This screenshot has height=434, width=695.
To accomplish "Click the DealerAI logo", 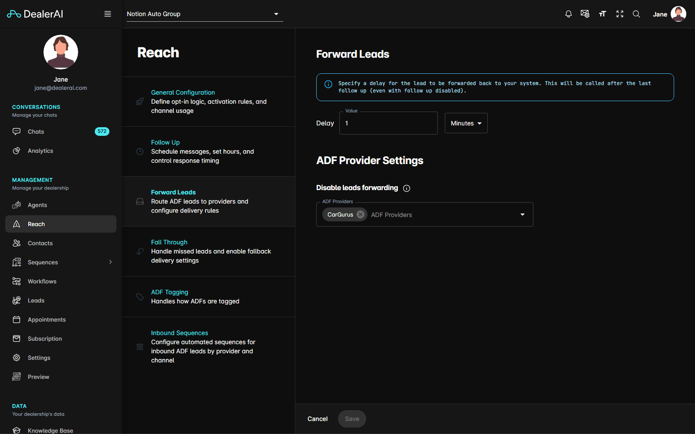I will (35, 14).
